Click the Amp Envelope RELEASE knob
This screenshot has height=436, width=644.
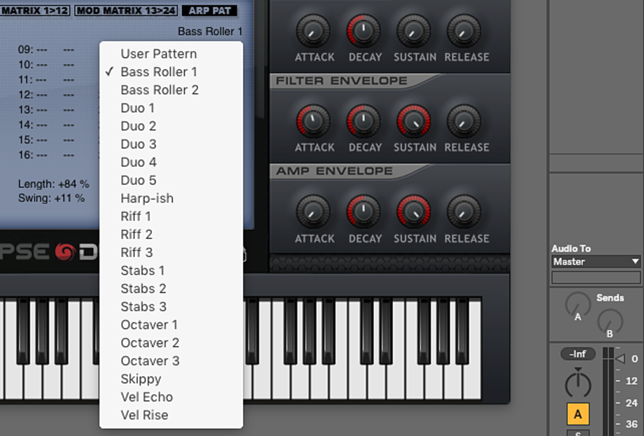464,212
